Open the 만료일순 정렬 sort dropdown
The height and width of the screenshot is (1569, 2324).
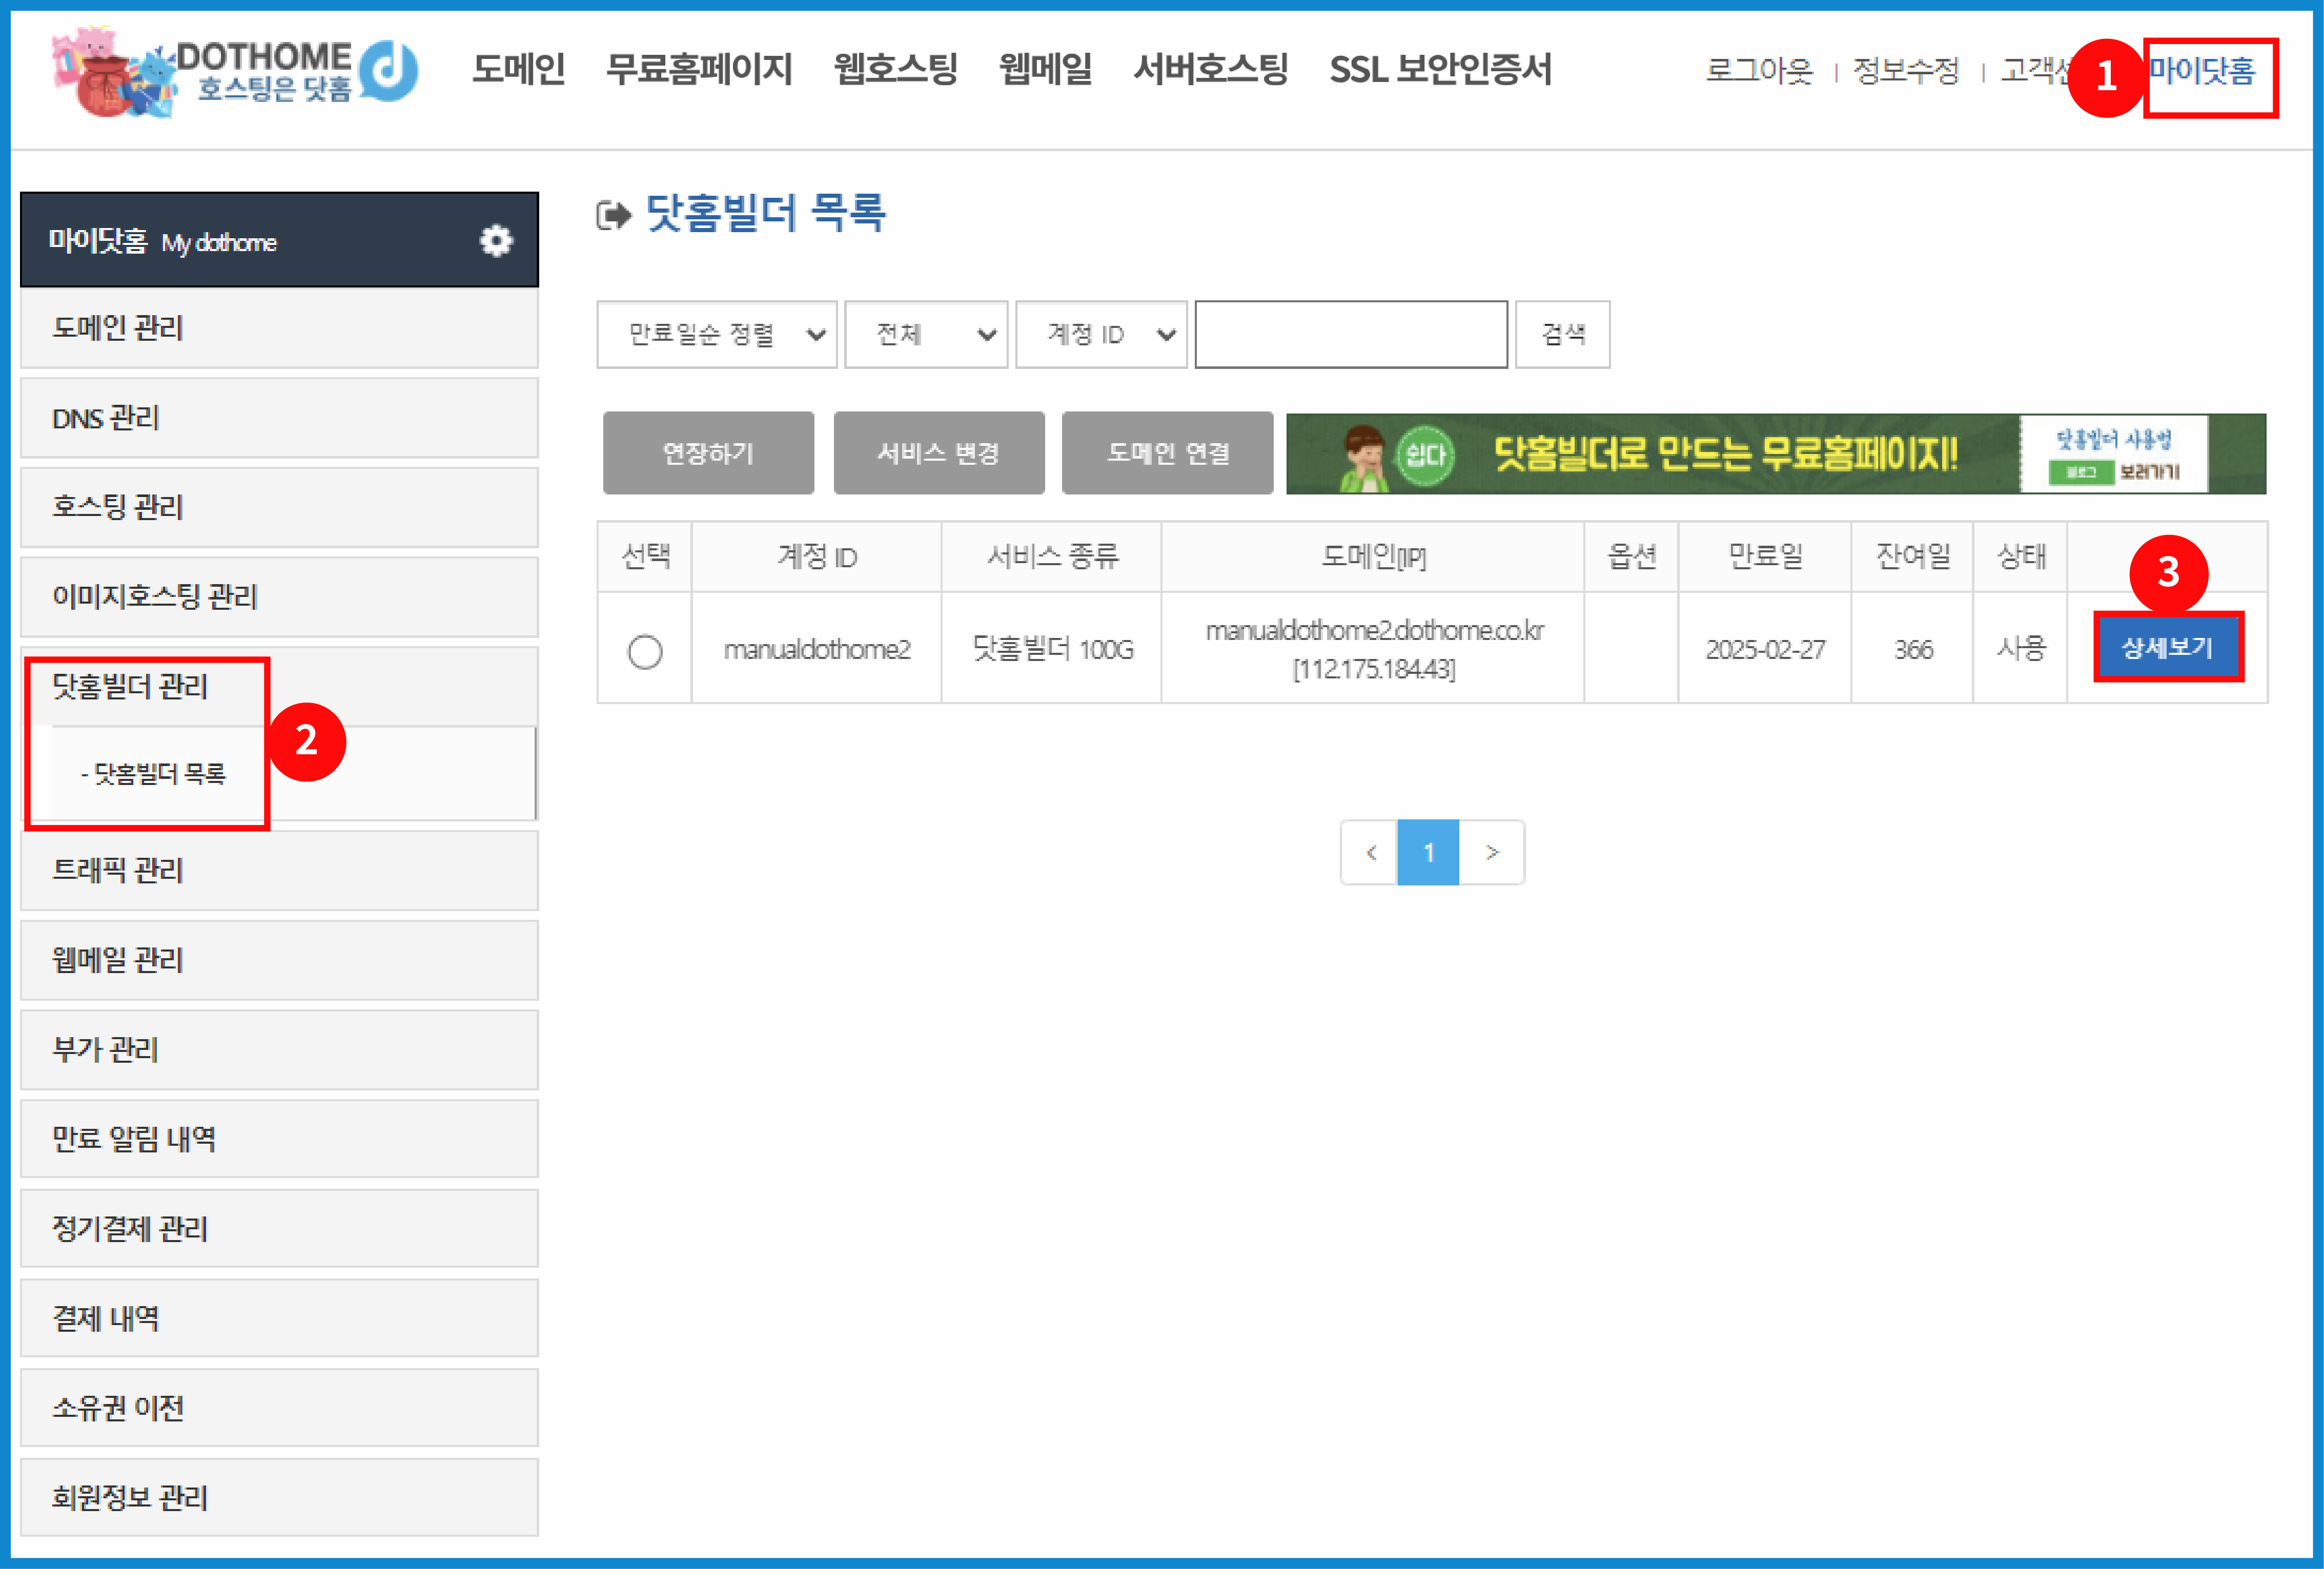point(716,335)
